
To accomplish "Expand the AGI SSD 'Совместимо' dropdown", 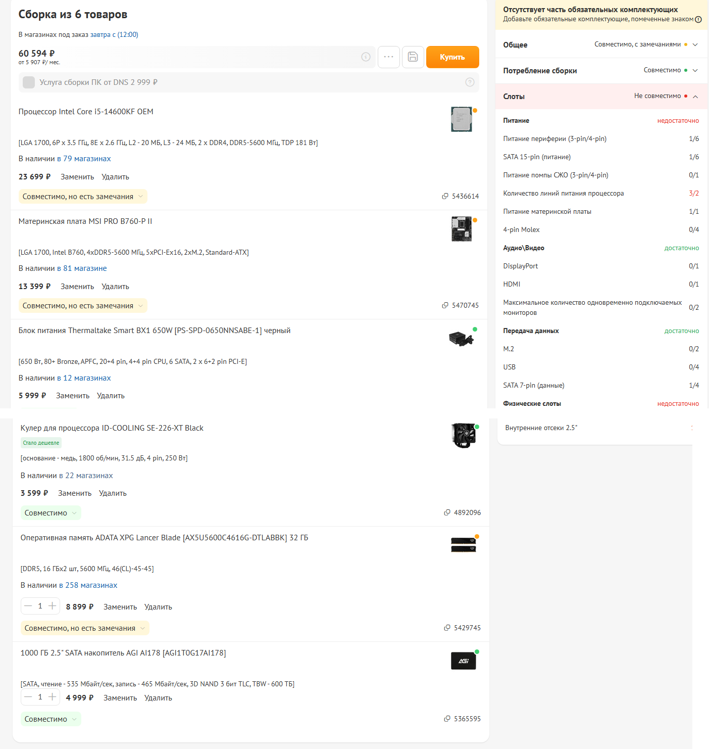I will (51, 719).
